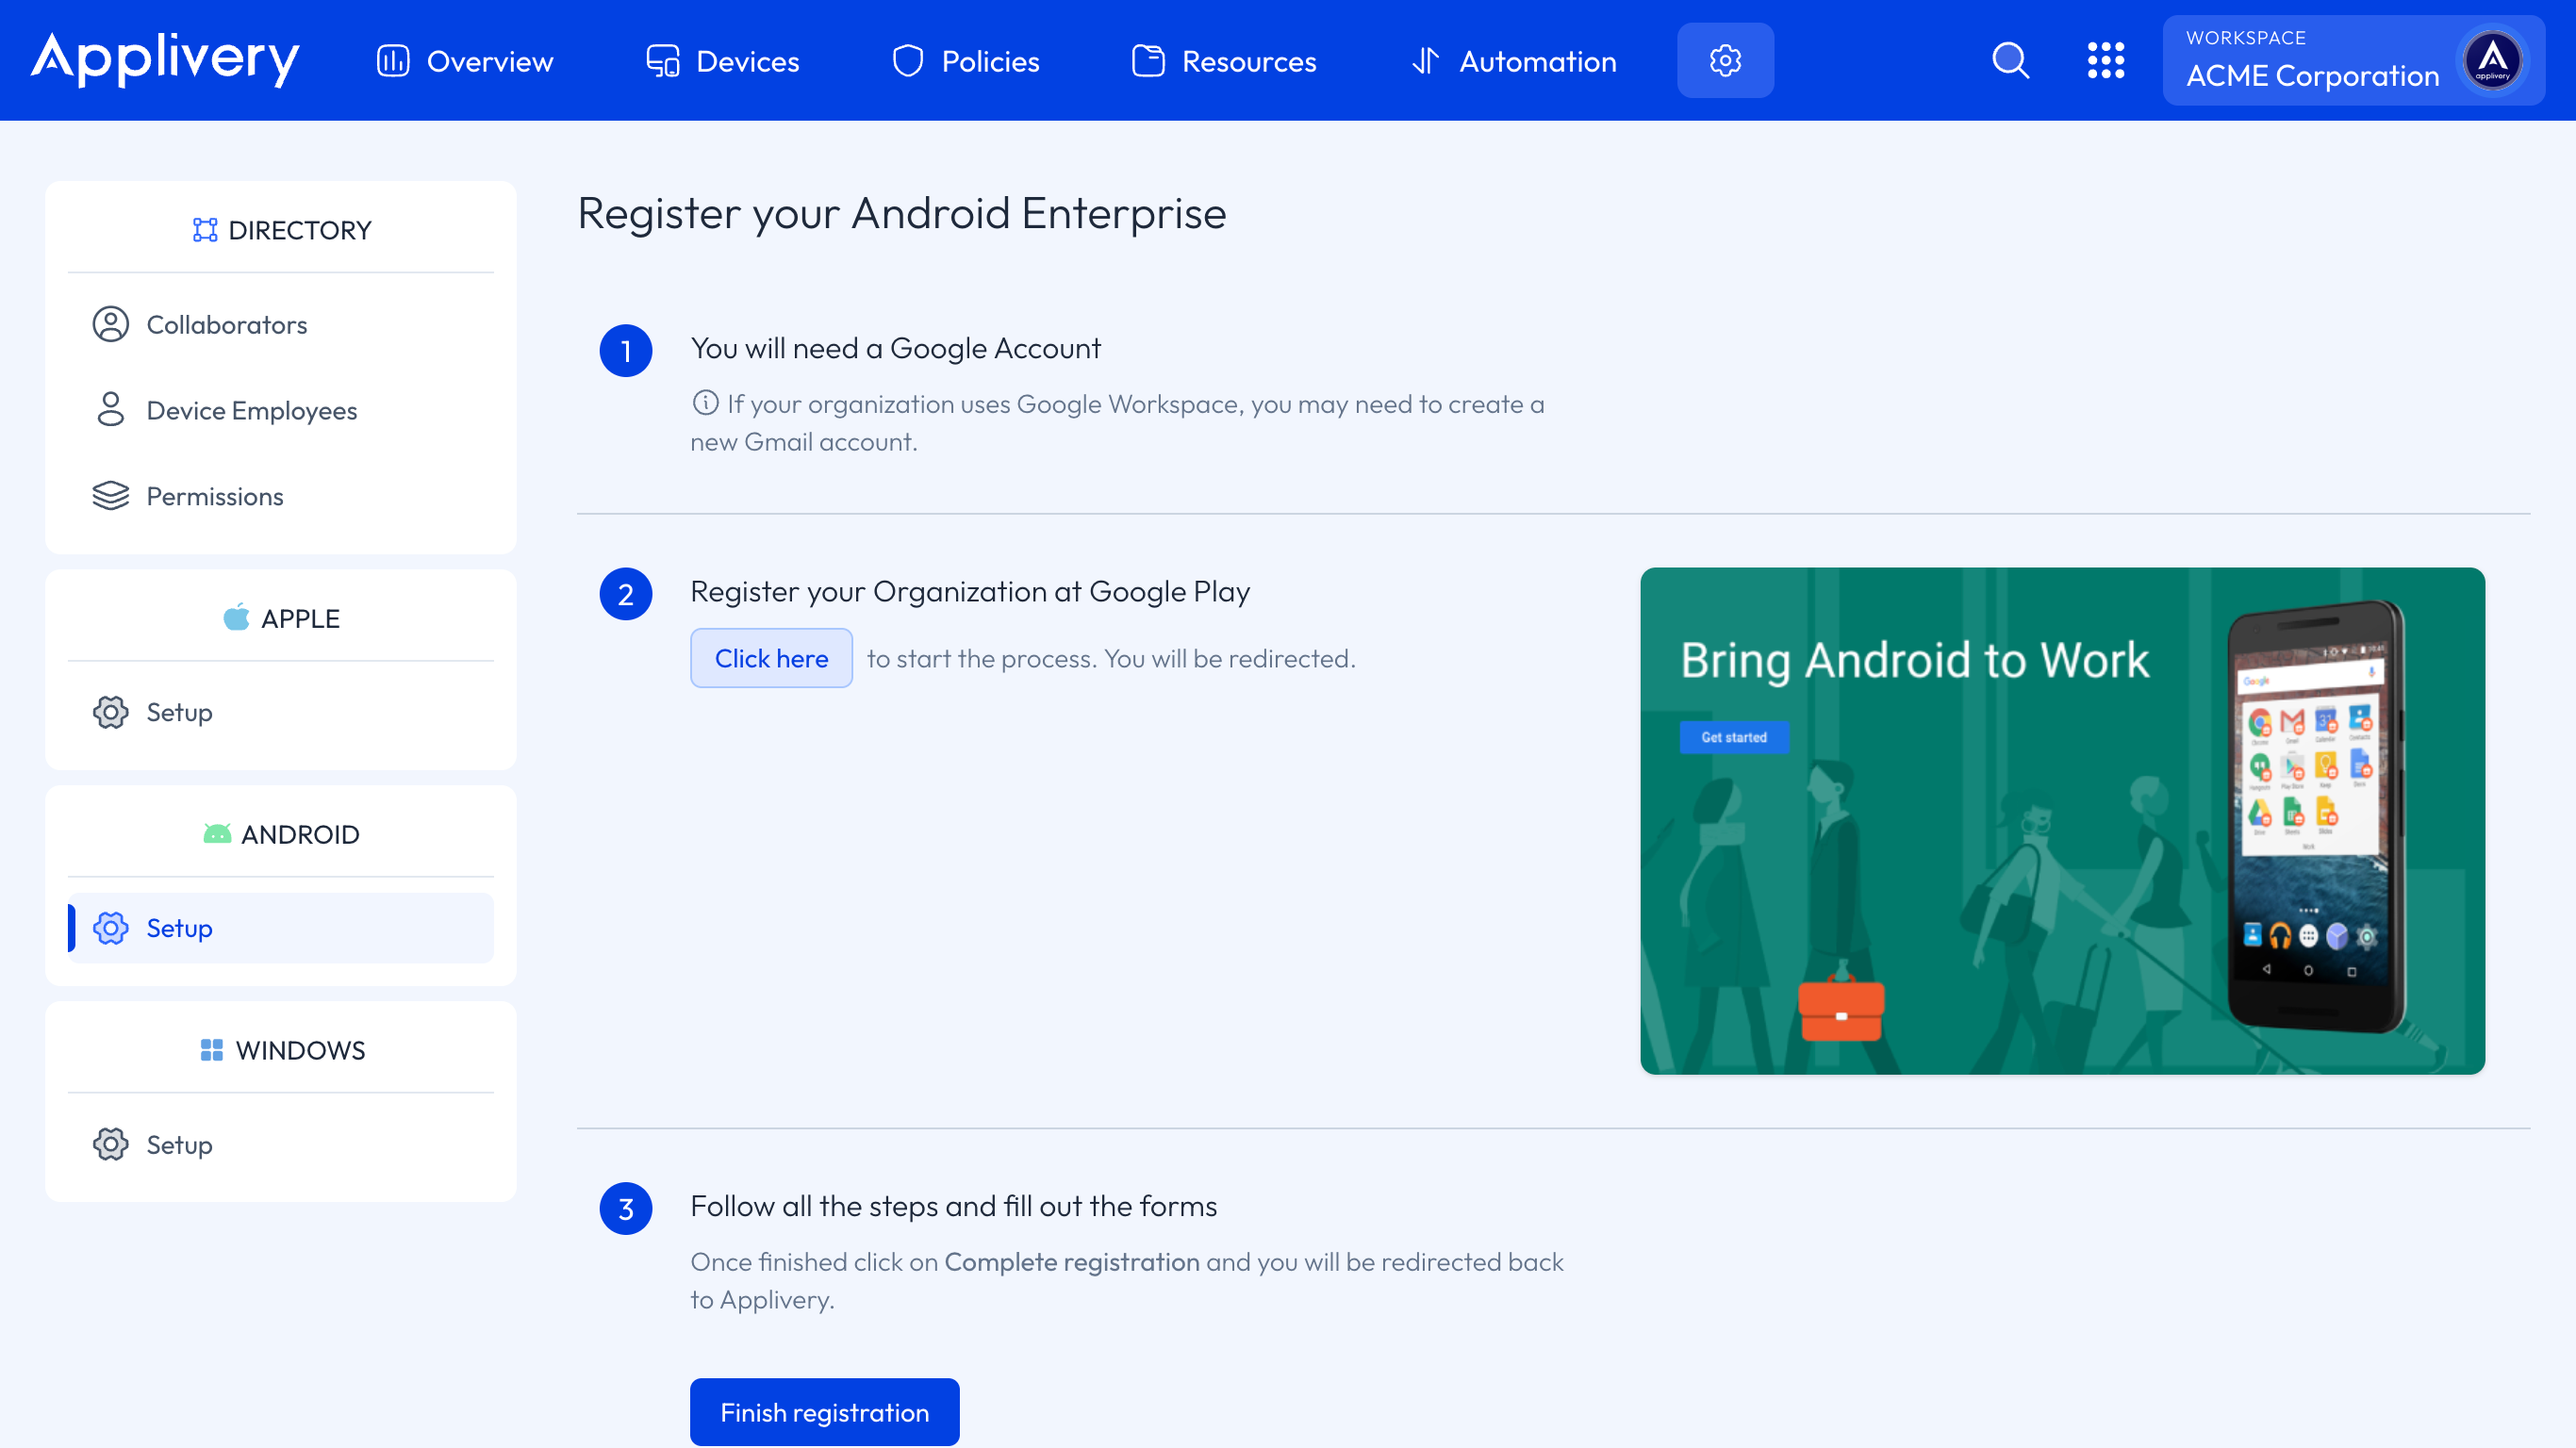Open Setup under the Apple section
This screenshot has width=2576, height=1448.
point(180,712)
